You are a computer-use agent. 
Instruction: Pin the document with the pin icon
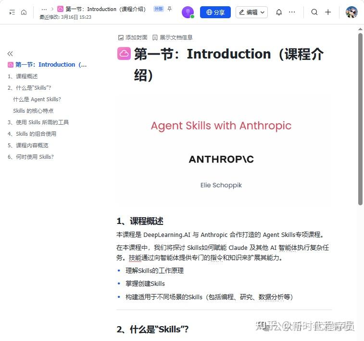[169, 9]
